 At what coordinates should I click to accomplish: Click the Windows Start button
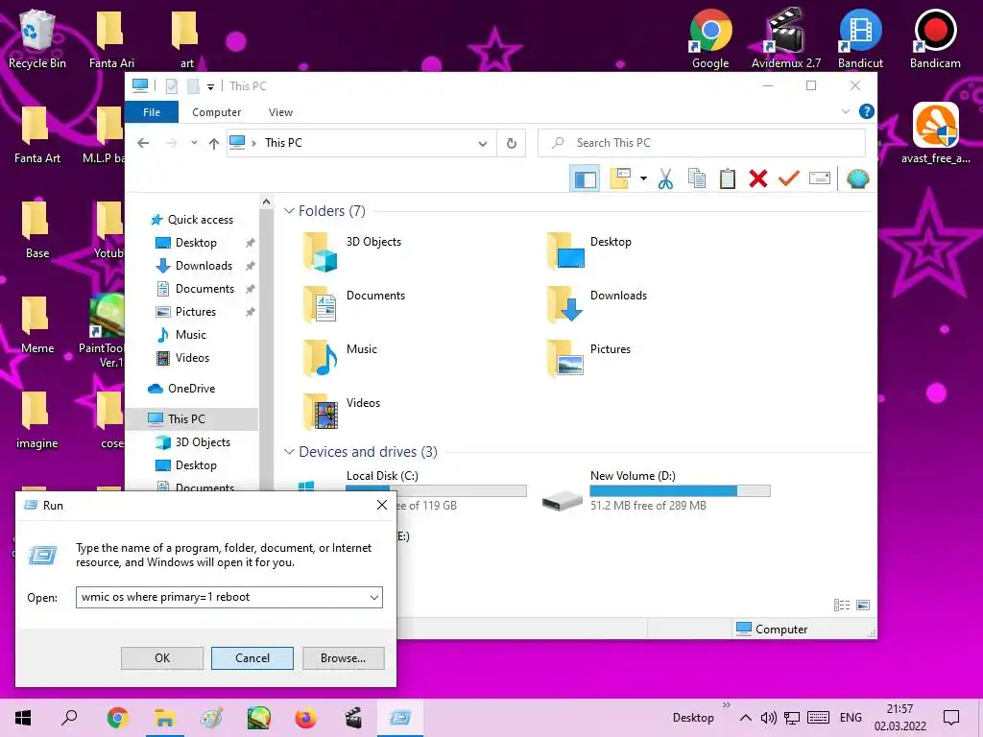tap(23, 718)
